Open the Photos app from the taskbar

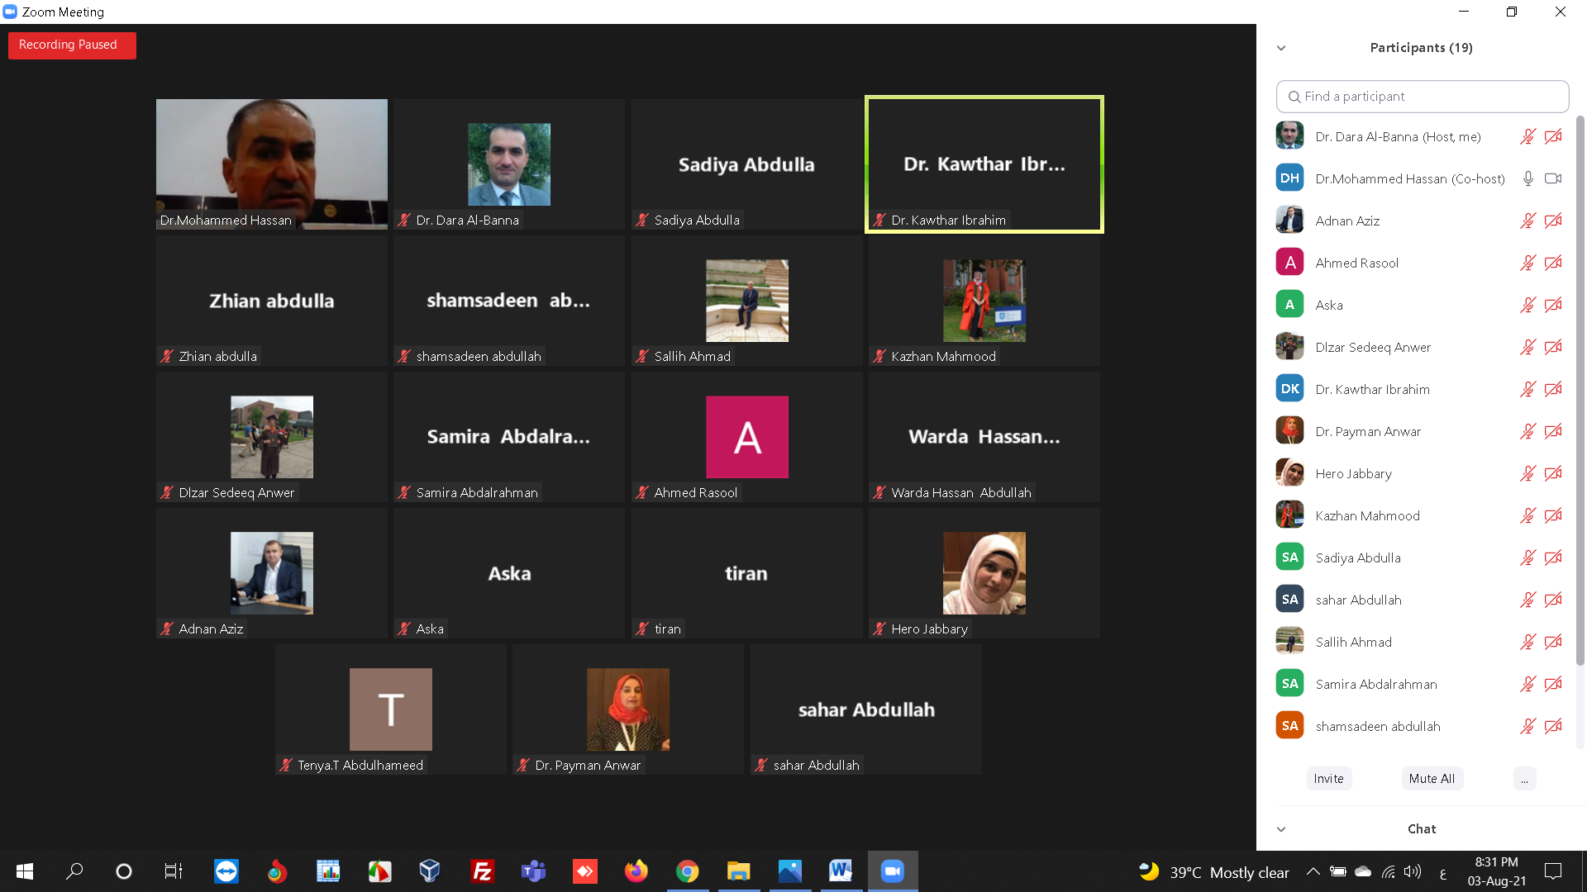(x=789, y=871)
